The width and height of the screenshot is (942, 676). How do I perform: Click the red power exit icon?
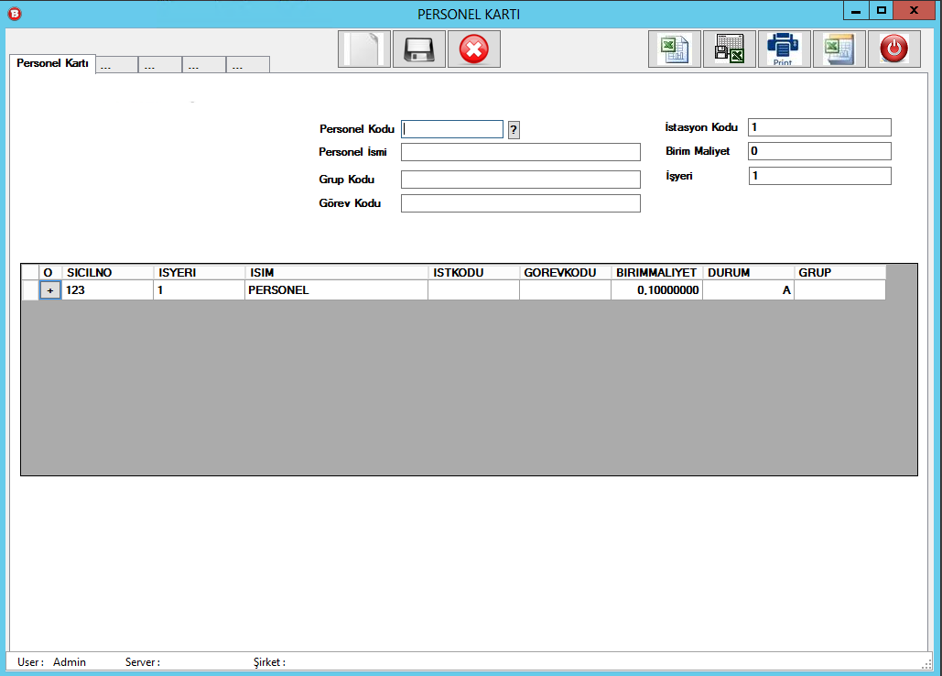coord(893,49)
